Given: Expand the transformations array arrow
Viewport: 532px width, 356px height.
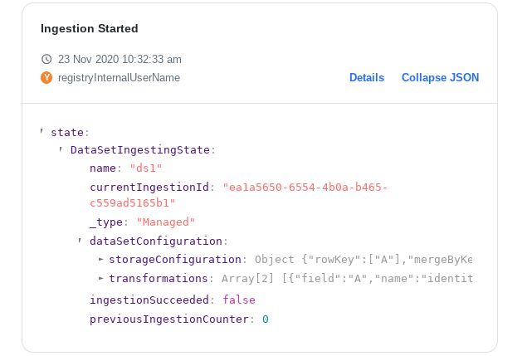Looking at the screenshot, I should pyautogui.click(x=100, y=278).
